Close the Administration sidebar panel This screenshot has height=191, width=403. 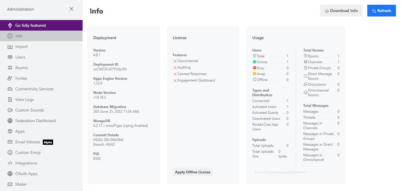(71, 9)
